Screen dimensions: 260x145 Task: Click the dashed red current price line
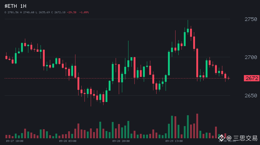[117, 78]
